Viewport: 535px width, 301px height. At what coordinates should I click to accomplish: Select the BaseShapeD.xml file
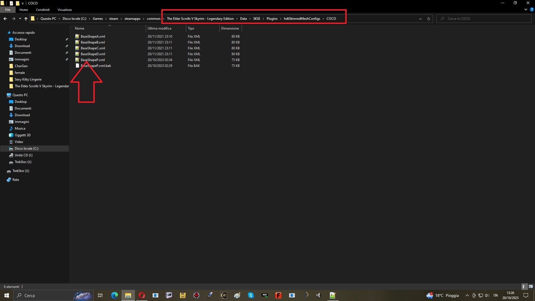(93, 54)
